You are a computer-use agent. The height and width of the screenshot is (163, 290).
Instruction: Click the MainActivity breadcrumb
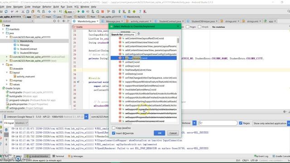coord(132,17)
